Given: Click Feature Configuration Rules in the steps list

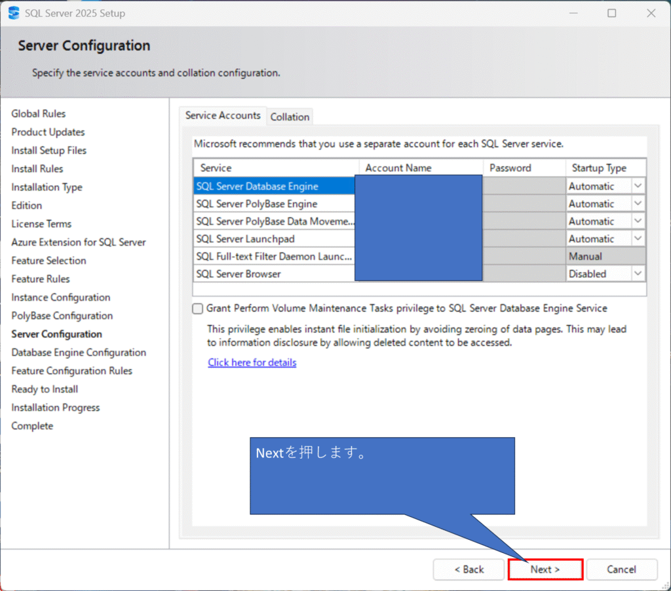Looking at the screenshot, I should [72, 371].
